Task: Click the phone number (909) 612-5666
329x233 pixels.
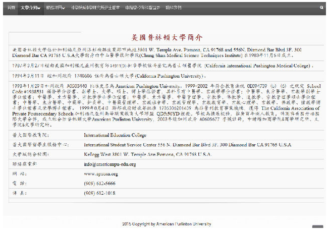Action: (99, 183)
